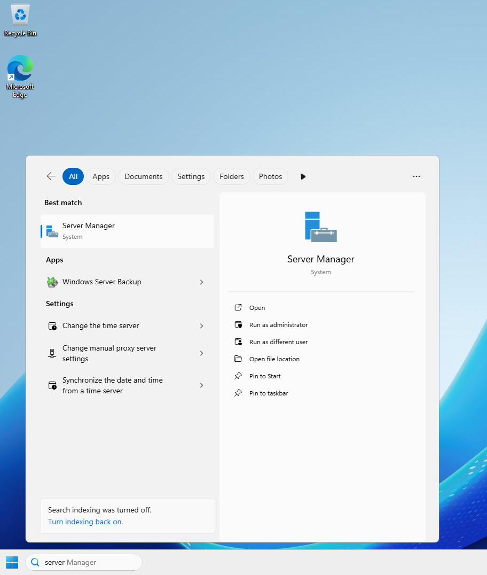Click the manual proxy server settings icon
487x575 pixels.
pos(52,353)
